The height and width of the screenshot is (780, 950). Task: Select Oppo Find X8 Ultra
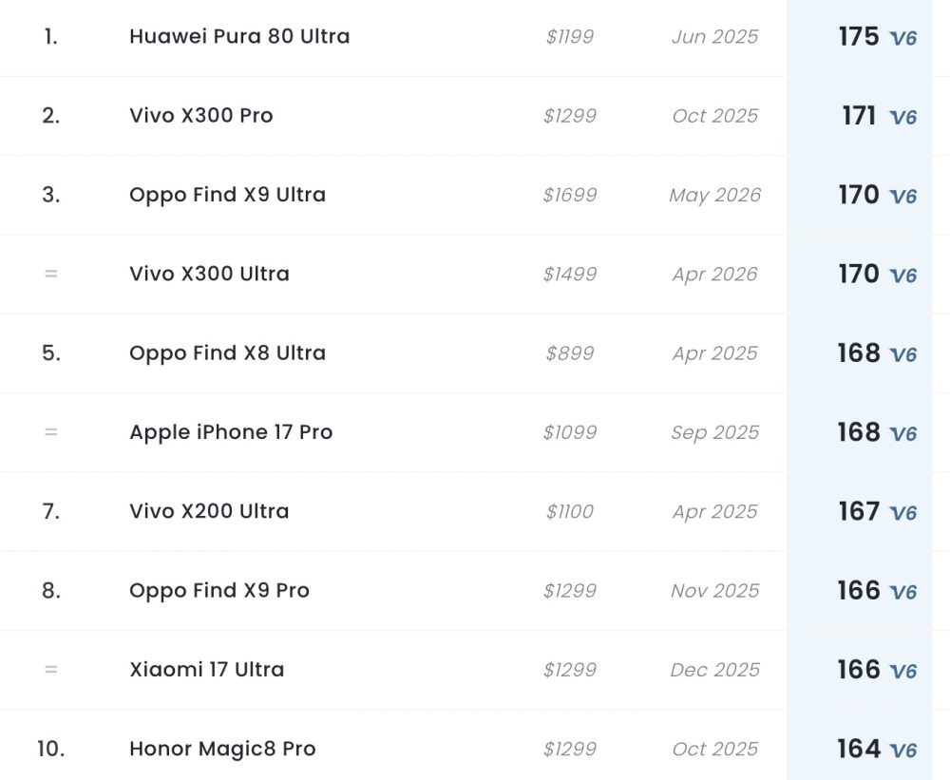click(x=227, y=352)
